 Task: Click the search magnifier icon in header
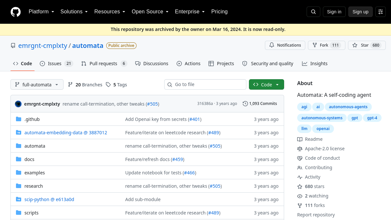pyautogui.click(x=313, y=12)
